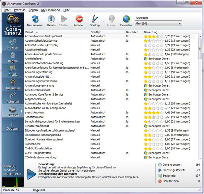
Task: Select the Benutzerprofildienst row
Action: (110, 126)
